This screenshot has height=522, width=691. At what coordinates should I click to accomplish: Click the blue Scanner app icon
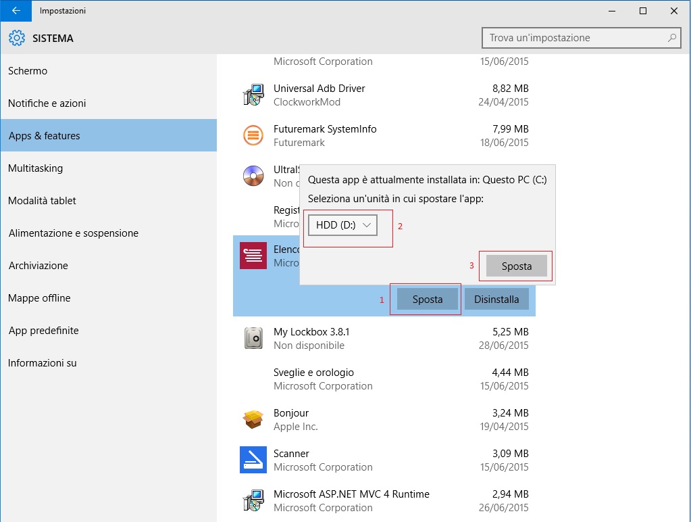[x=253, y=460]
